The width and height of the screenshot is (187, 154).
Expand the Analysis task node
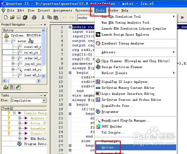pyautogui.click(x=20, y=118)
